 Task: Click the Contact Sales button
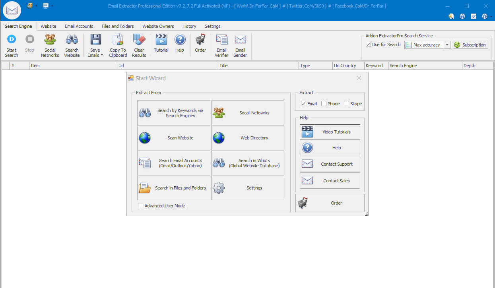point(330,181)
